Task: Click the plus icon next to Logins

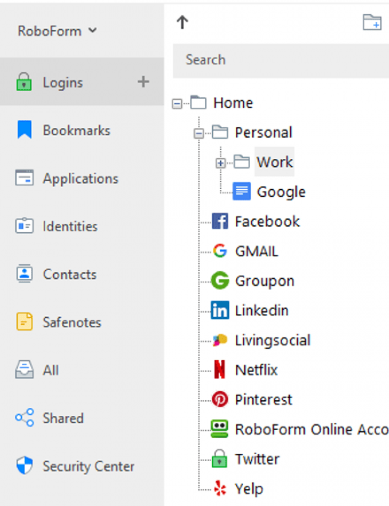Action: (x=143, y=81)
